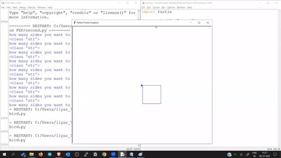Open the Options menu in IDLE Shell
The height and width of the screenshot is (158, 281).
[32, 7]
